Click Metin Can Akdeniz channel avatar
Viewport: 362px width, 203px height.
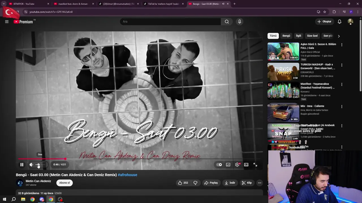20,183
